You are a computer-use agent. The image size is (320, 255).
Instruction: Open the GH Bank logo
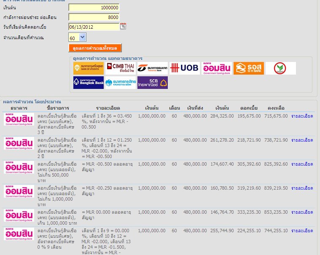click(x=249, y=68)
